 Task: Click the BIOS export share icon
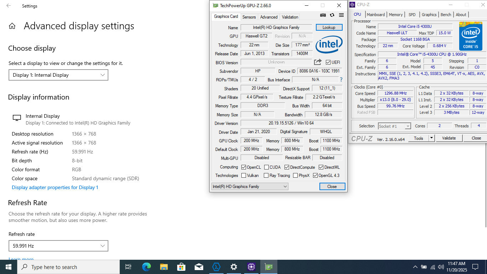318,62
